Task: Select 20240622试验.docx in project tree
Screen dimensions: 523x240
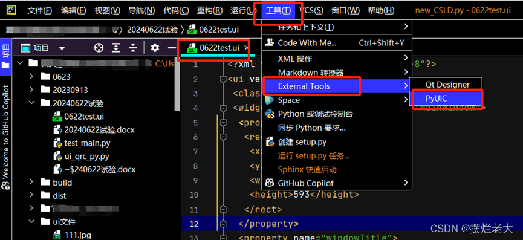Action: pyautogui.click(x=99, y=130)
